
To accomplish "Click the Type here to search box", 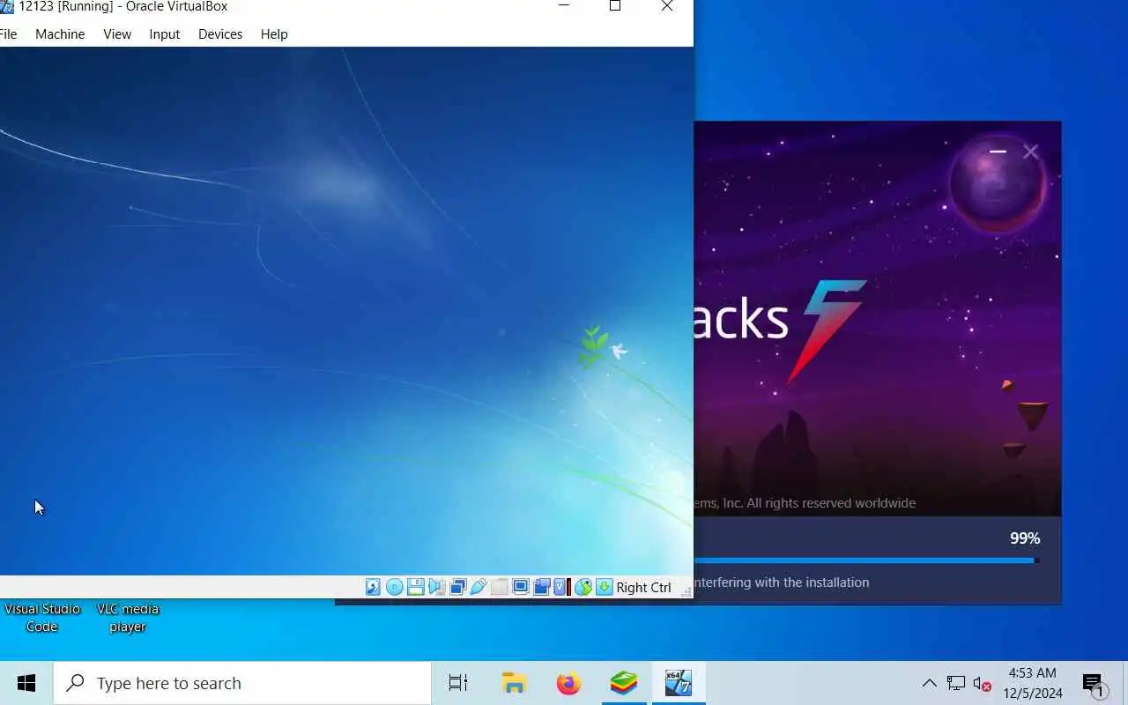I will coord(242,683).
